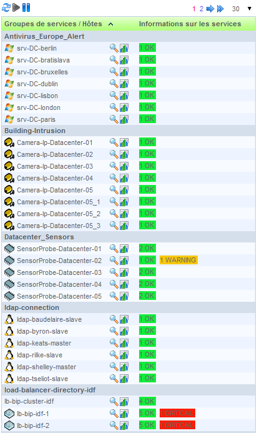
Task: Open host ldap-byron-slave
Action: click(x=42, y=331)
